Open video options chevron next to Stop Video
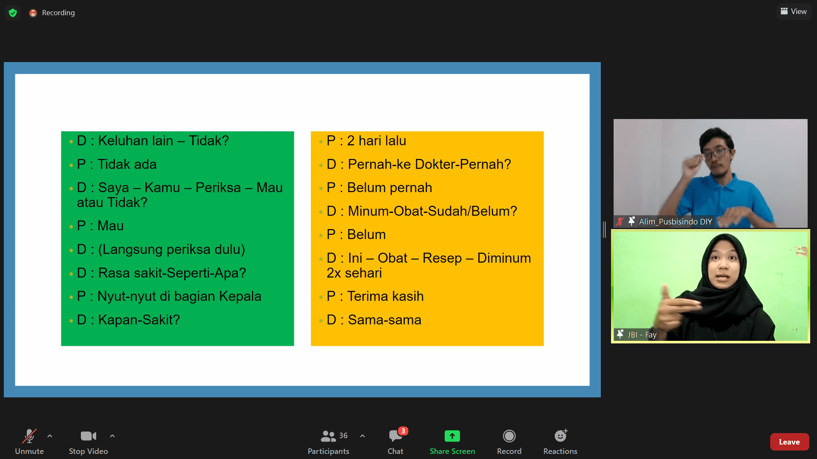817x459 pixels. click(112, 436)
